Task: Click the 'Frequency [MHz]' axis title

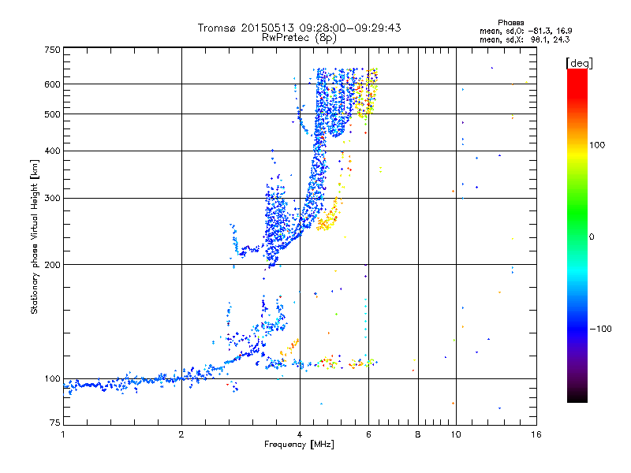Action: click(299, 445)
